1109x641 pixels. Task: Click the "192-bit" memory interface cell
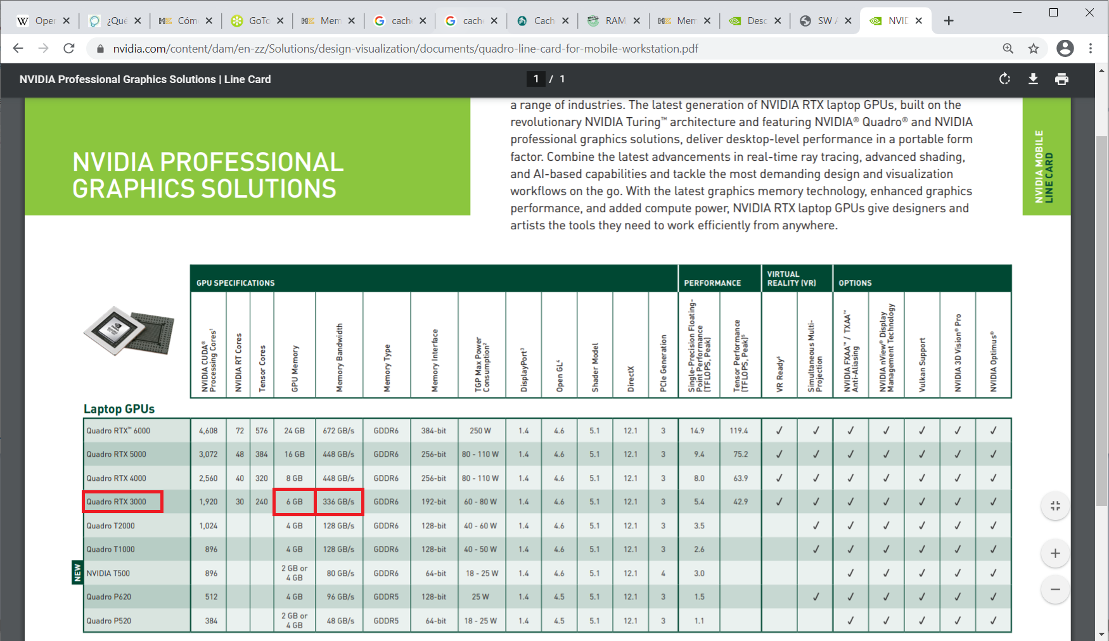coord(433,502)
